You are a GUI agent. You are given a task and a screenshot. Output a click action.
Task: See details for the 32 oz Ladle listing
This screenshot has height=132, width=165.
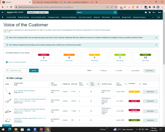click(150, 92)
